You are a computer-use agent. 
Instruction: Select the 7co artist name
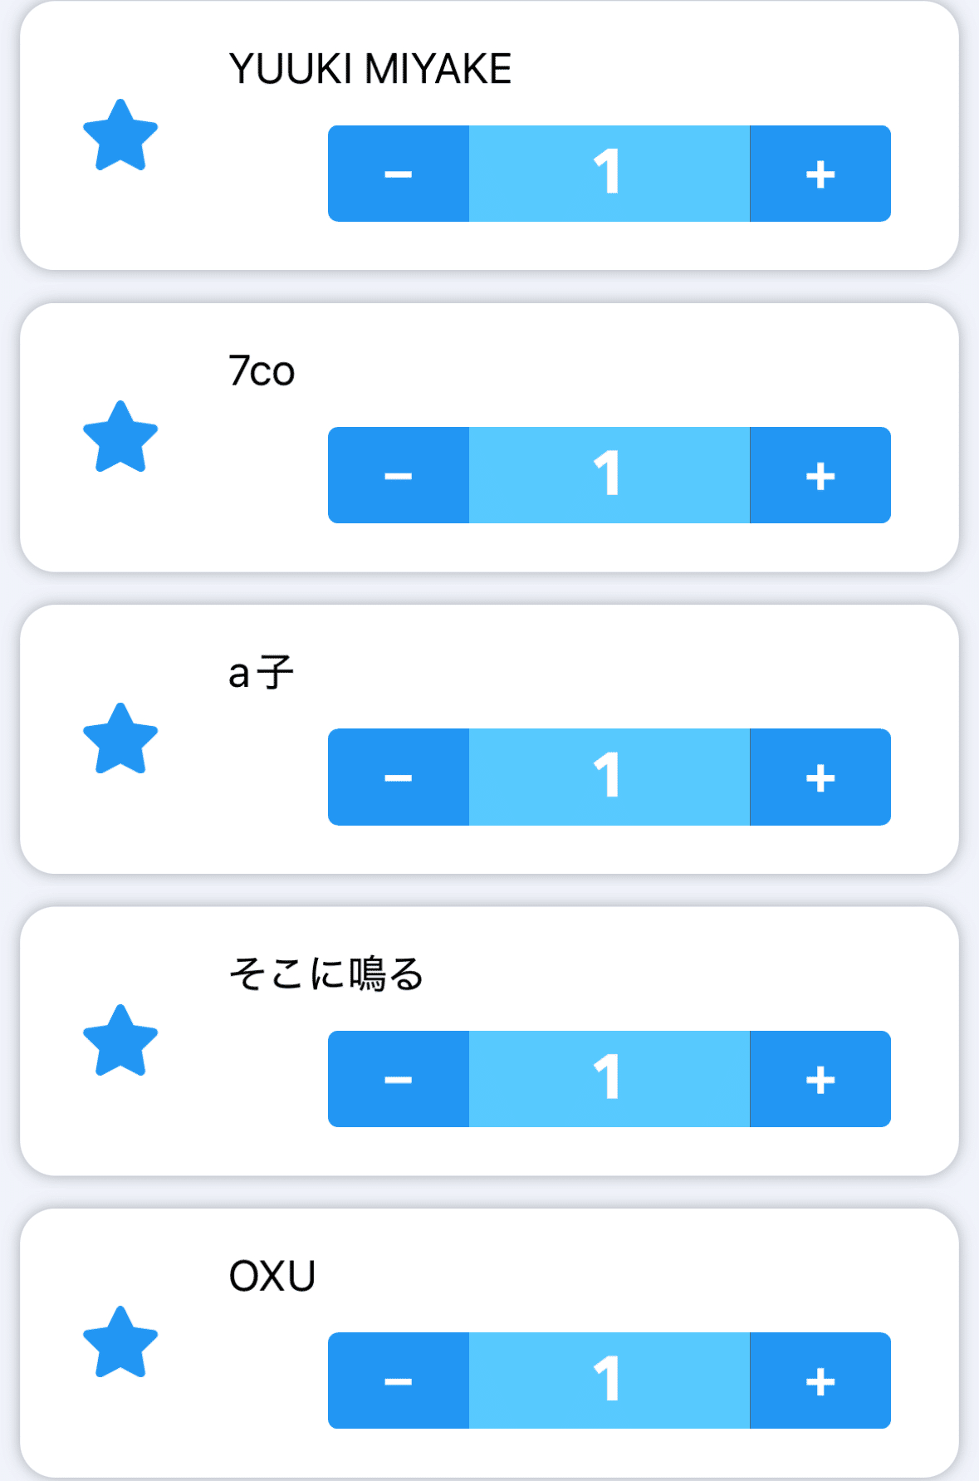point(262,371)
